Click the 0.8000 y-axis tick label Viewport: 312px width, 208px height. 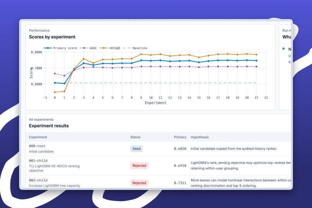point(36,52)
